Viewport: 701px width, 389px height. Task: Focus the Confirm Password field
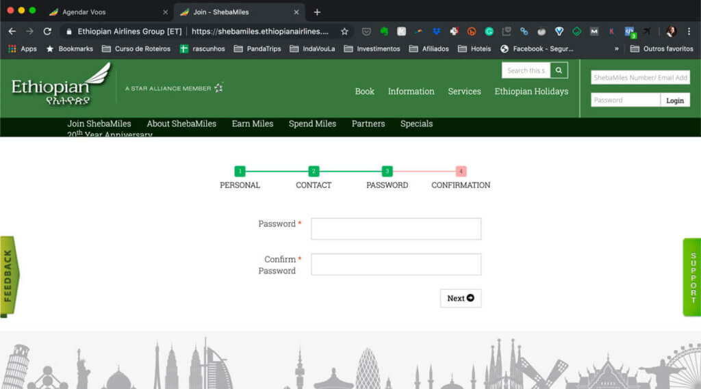(396, 265)
